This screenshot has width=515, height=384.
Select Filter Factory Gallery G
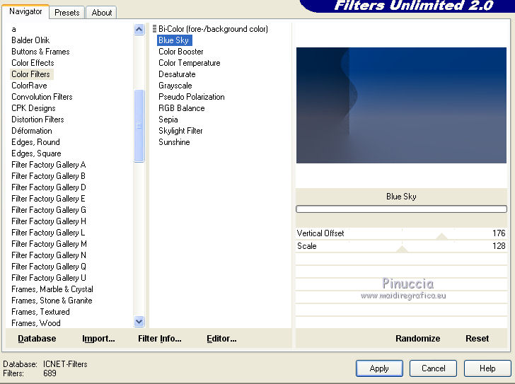coord(49,210)
